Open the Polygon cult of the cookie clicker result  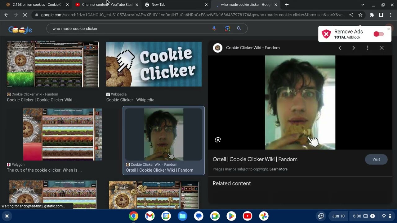click(x=44, y=170)
